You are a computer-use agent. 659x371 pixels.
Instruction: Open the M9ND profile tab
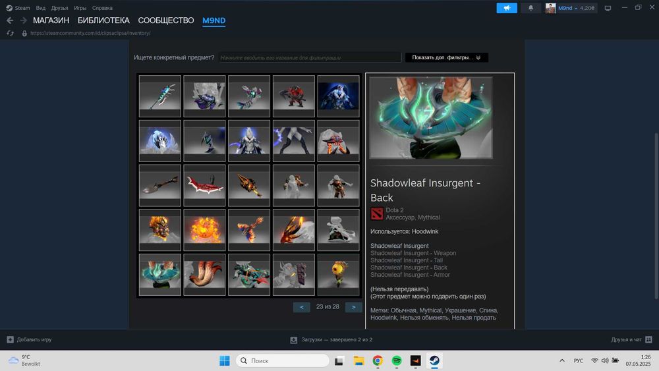point(214,20)
